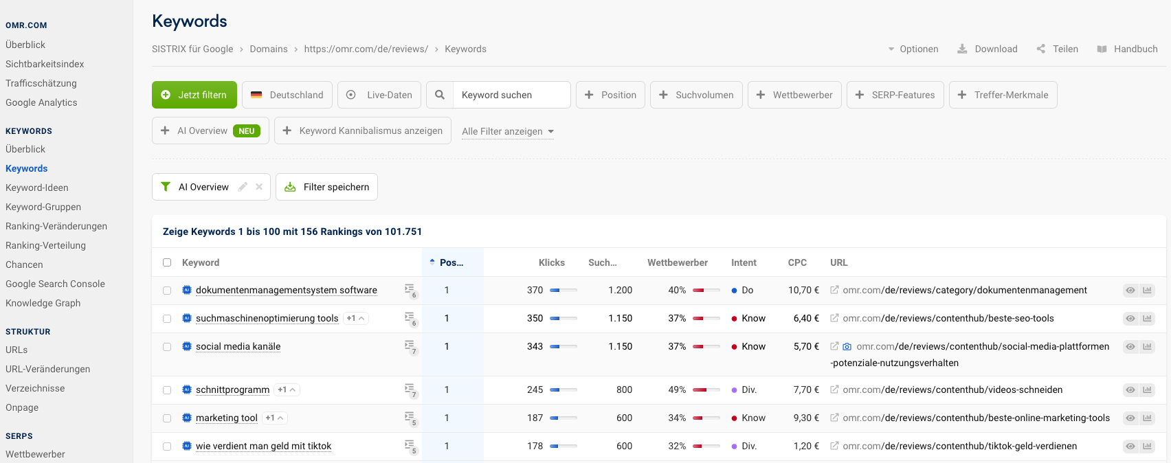
Task: Add a Suchvolumen filter
Action: [696, 95]
